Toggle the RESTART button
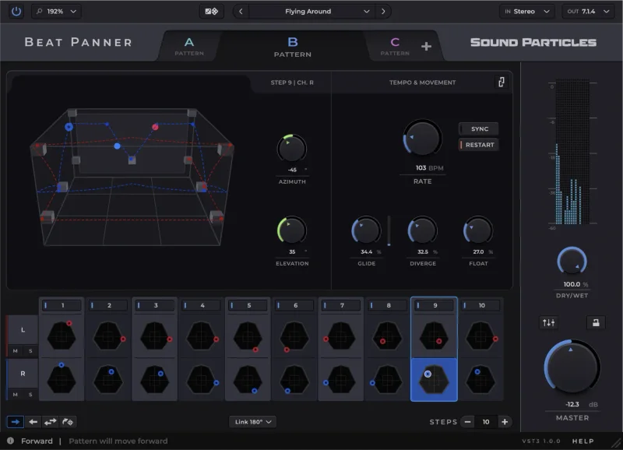623x450 pixels. pyautogui.click(x=479, y=145)
